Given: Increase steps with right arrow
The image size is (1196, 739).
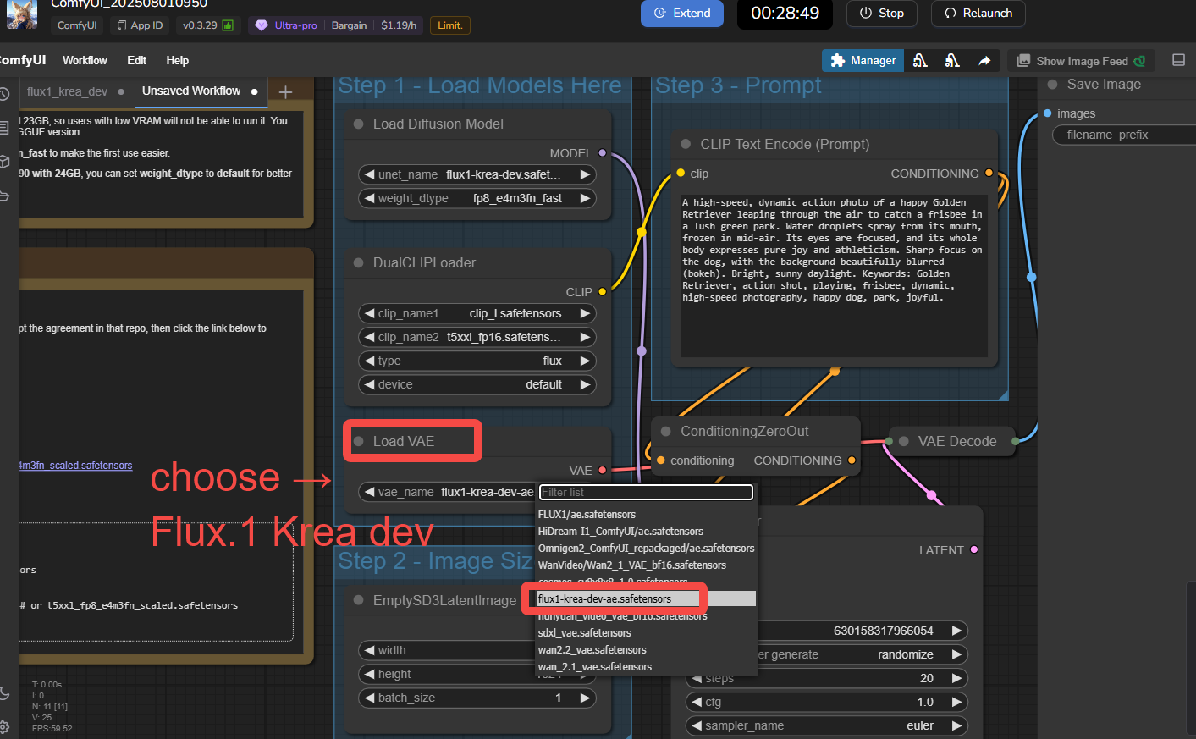Looking at the screenshot, I should tap(956, 678).
